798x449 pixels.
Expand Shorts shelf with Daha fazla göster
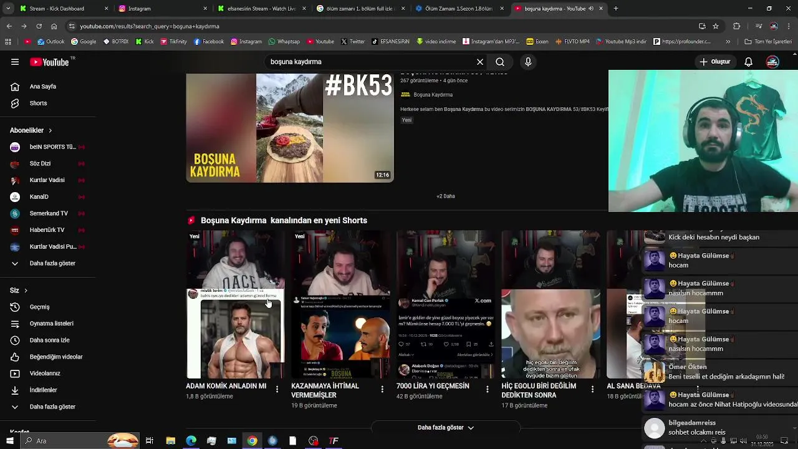(x=446, y=428)
